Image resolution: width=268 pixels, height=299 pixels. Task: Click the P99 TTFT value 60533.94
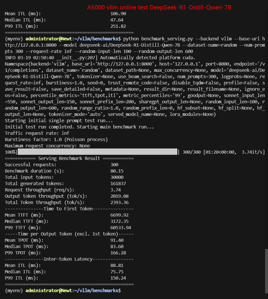click(x=121, y=227)
